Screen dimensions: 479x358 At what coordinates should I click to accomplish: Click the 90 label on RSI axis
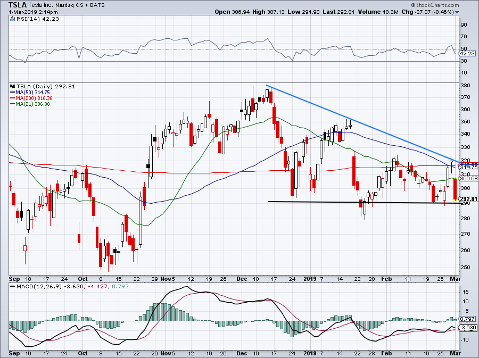tap(464, 25)
